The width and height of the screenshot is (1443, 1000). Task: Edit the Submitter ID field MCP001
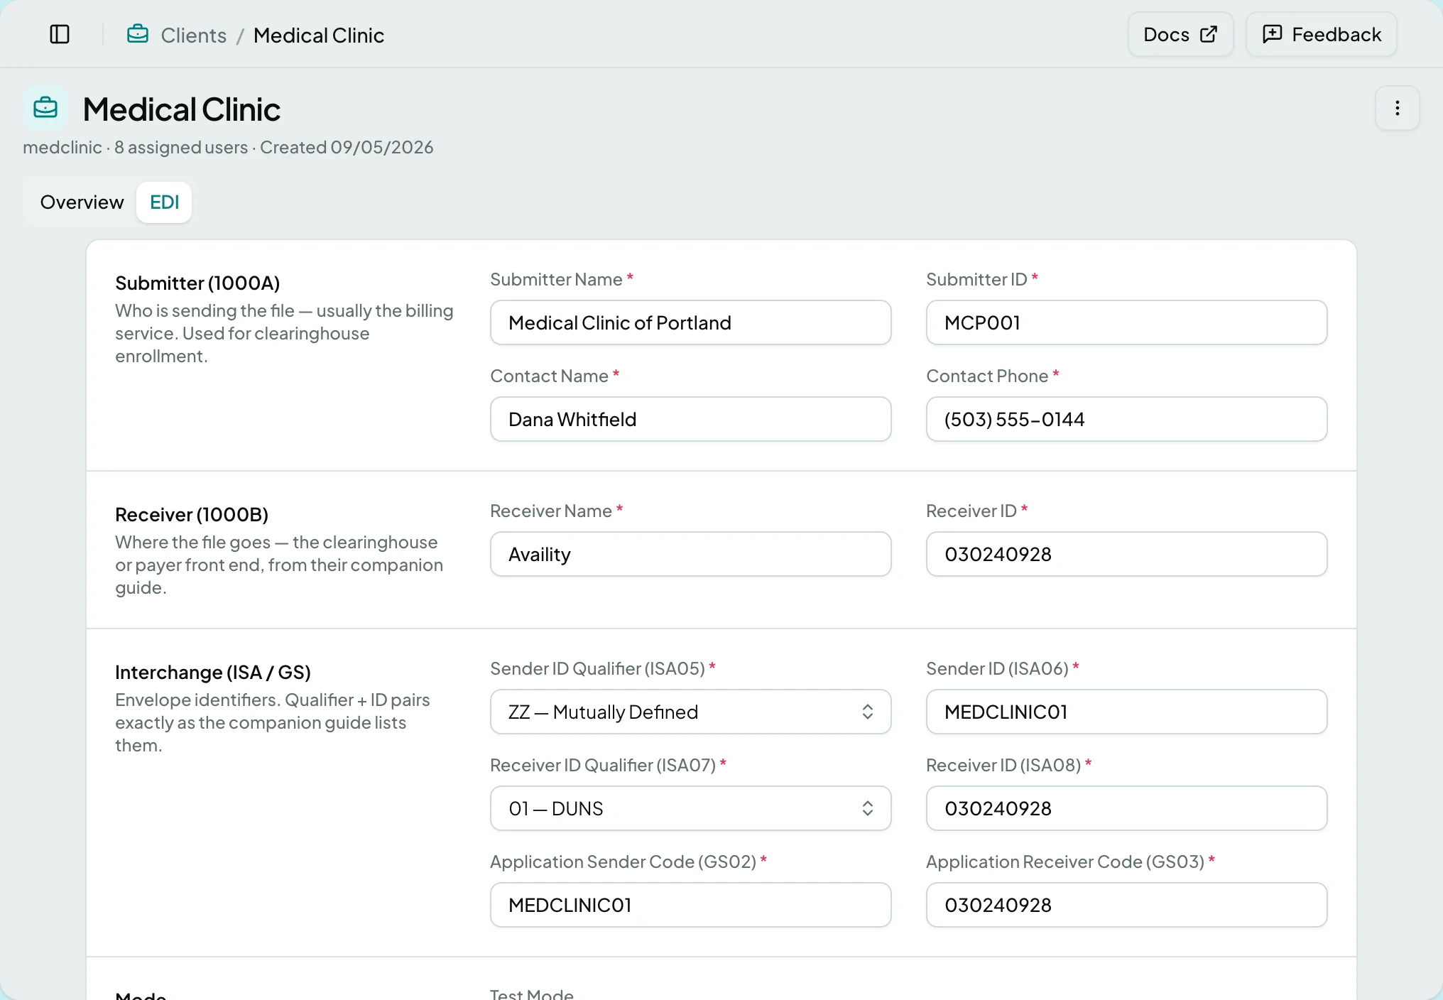point(1126,322)
